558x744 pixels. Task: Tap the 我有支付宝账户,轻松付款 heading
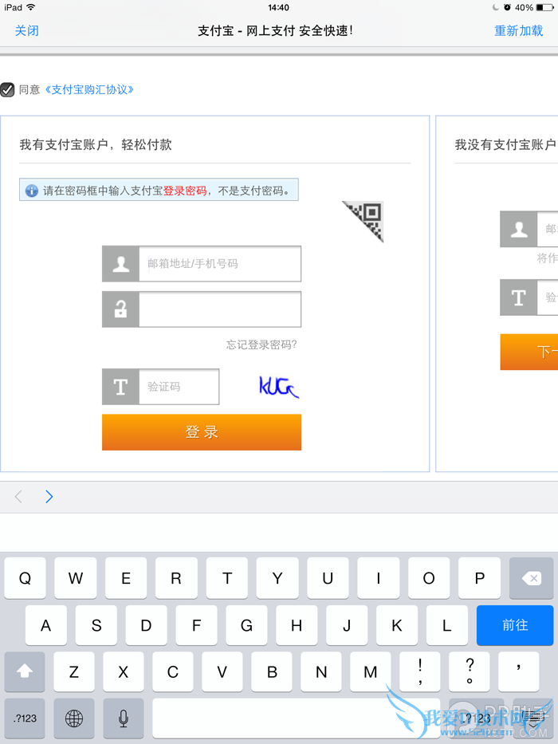96,144
